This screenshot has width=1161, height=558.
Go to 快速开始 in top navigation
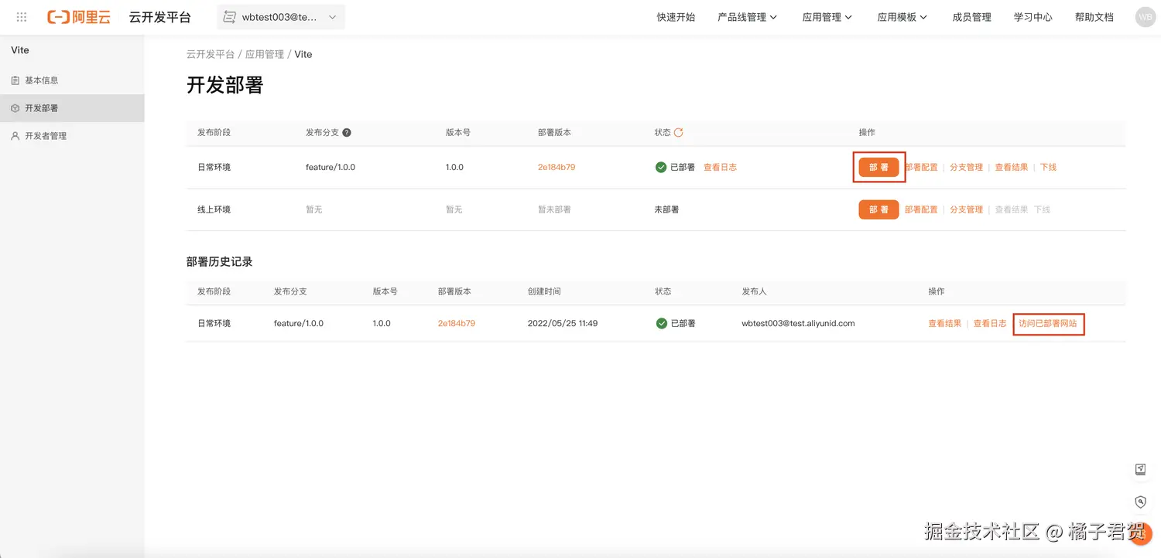click(x=676, y=17)
